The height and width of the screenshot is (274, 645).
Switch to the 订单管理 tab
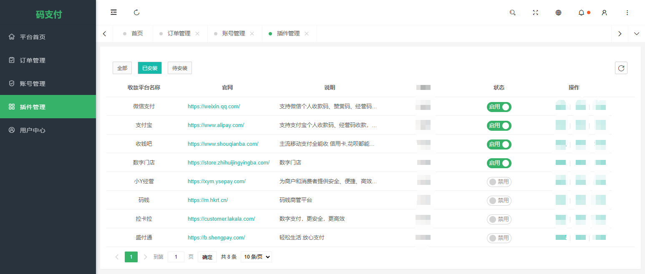(x=179, y=34)
